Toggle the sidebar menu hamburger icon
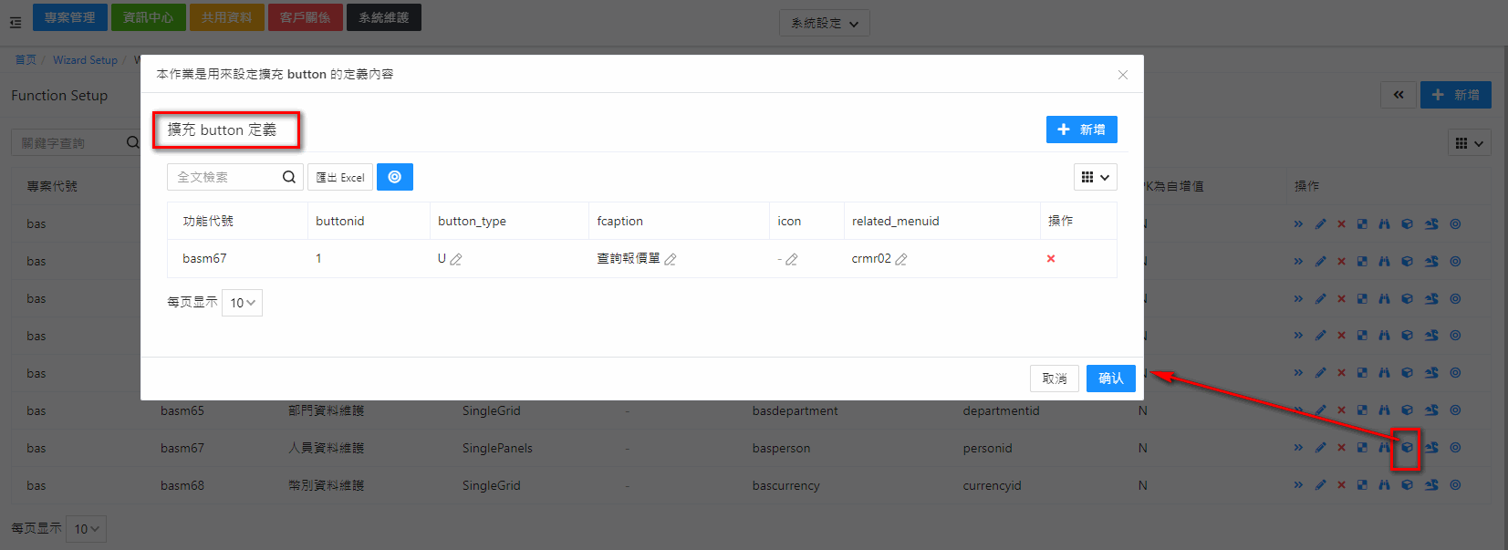Screen dimensions: 1508x550 pyautogui.click(x=16, y=22)
